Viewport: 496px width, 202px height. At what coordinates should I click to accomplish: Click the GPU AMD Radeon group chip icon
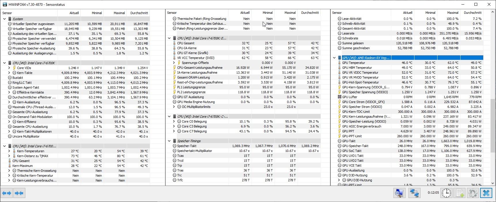340,58
